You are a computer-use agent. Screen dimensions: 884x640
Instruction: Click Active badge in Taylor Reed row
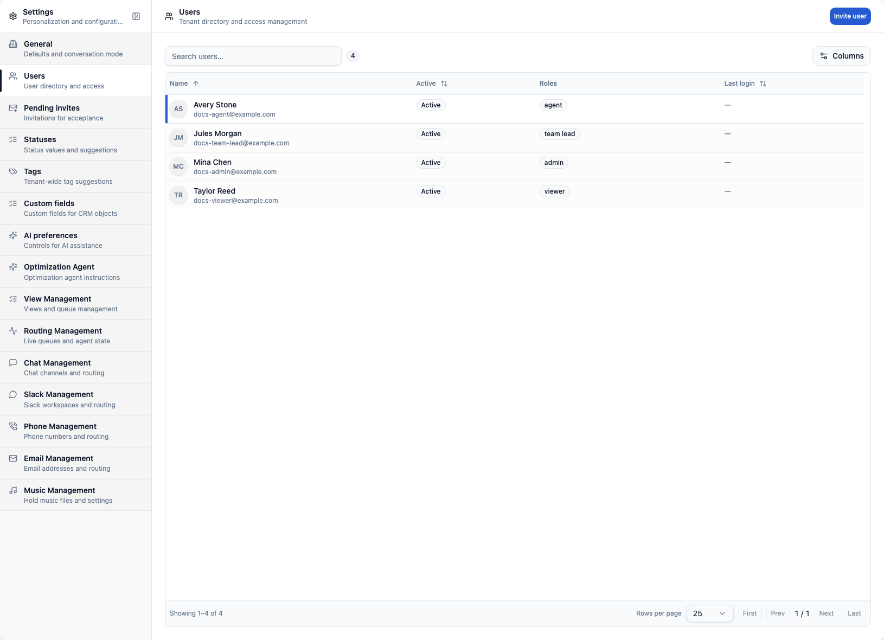point(431,191)
